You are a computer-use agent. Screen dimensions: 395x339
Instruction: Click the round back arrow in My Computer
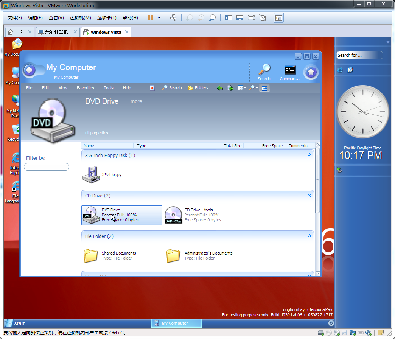pyautogui.click(x=30, y=70)
